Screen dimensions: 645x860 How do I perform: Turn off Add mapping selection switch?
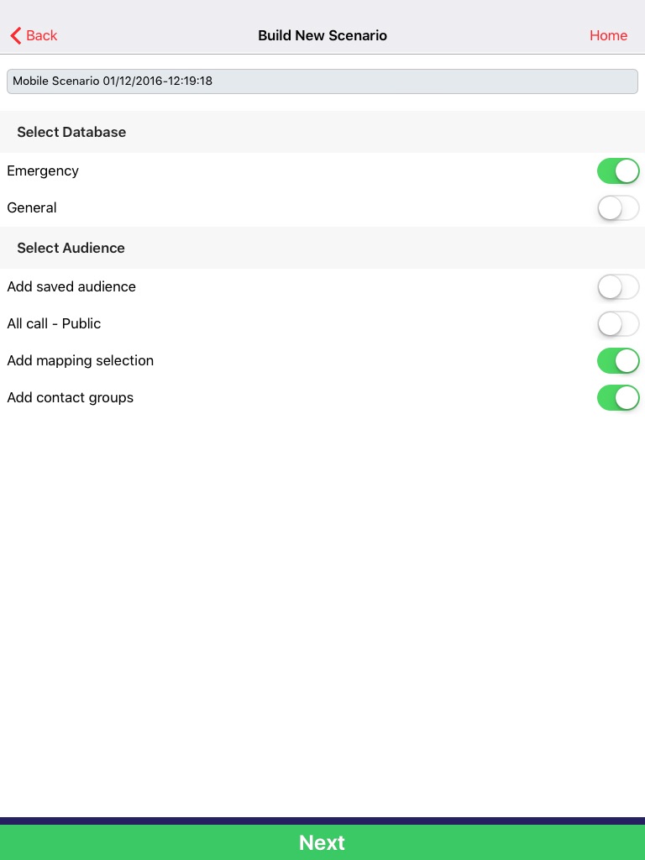click(x=618, y=360)
